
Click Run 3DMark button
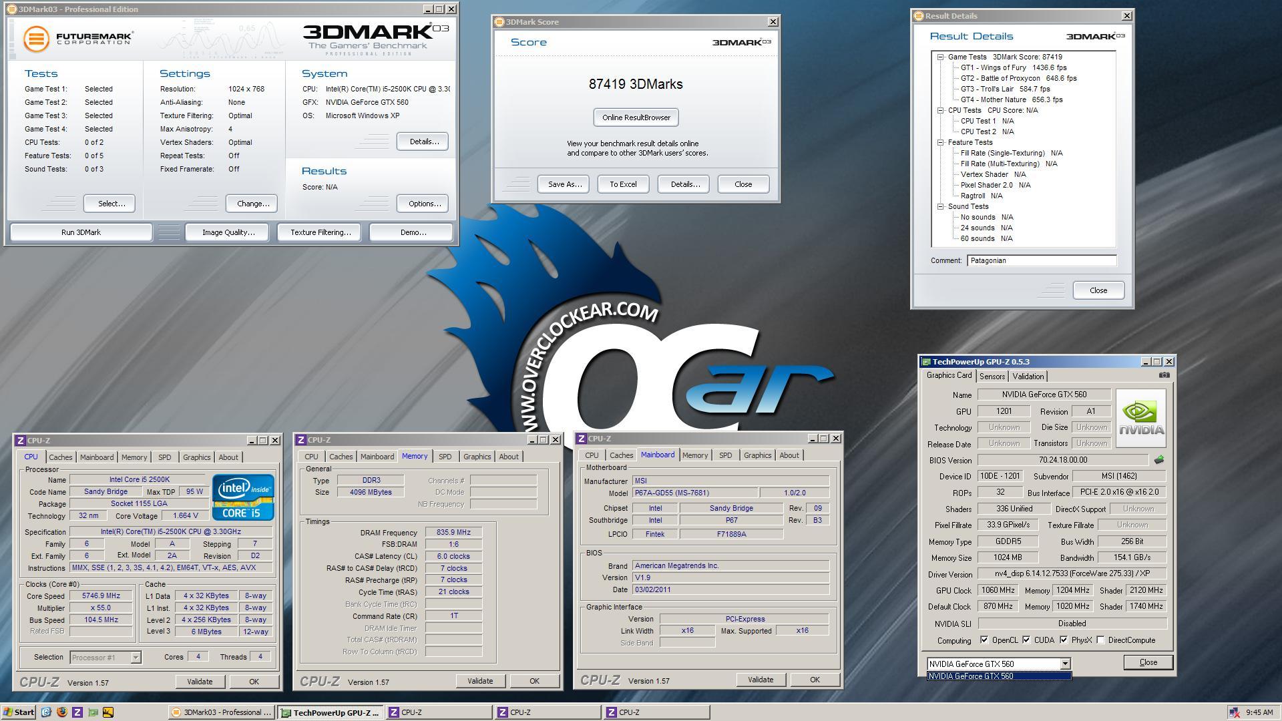click(81, 232)
